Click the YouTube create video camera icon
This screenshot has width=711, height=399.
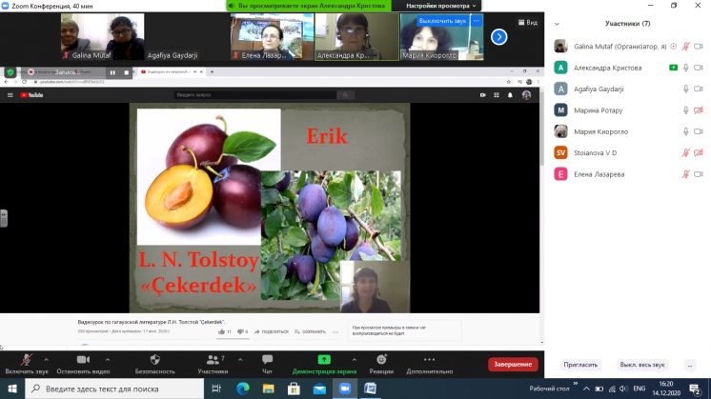point(483,95)
